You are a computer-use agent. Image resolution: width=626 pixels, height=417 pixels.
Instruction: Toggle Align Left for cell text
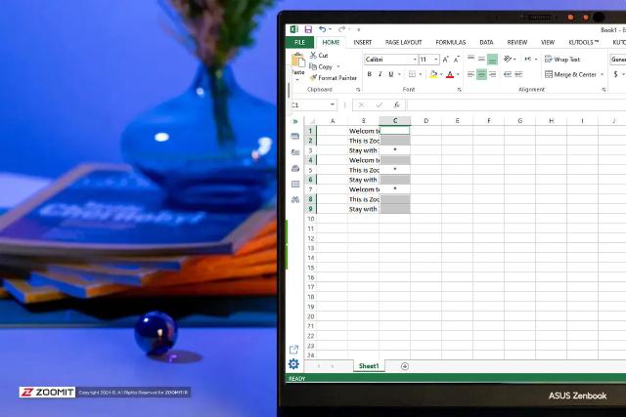point(471,74)
